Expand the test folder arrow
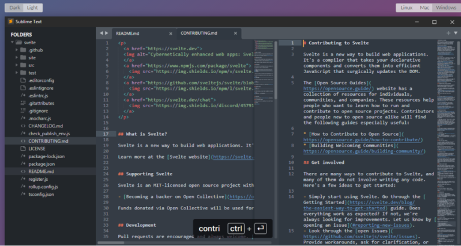 pyautogui.click(x=16, y=73)
